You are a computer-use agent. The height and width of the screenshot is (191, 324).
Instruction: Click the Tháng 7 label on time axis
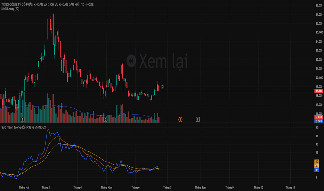click(167, 188)
